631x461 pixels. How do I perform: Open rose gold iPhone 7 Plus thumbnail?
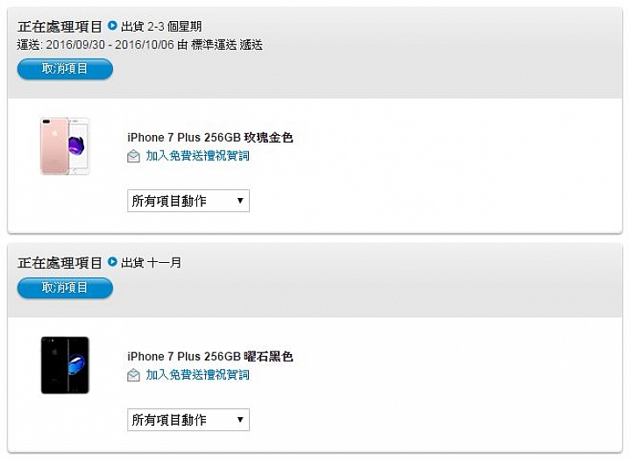65,146
